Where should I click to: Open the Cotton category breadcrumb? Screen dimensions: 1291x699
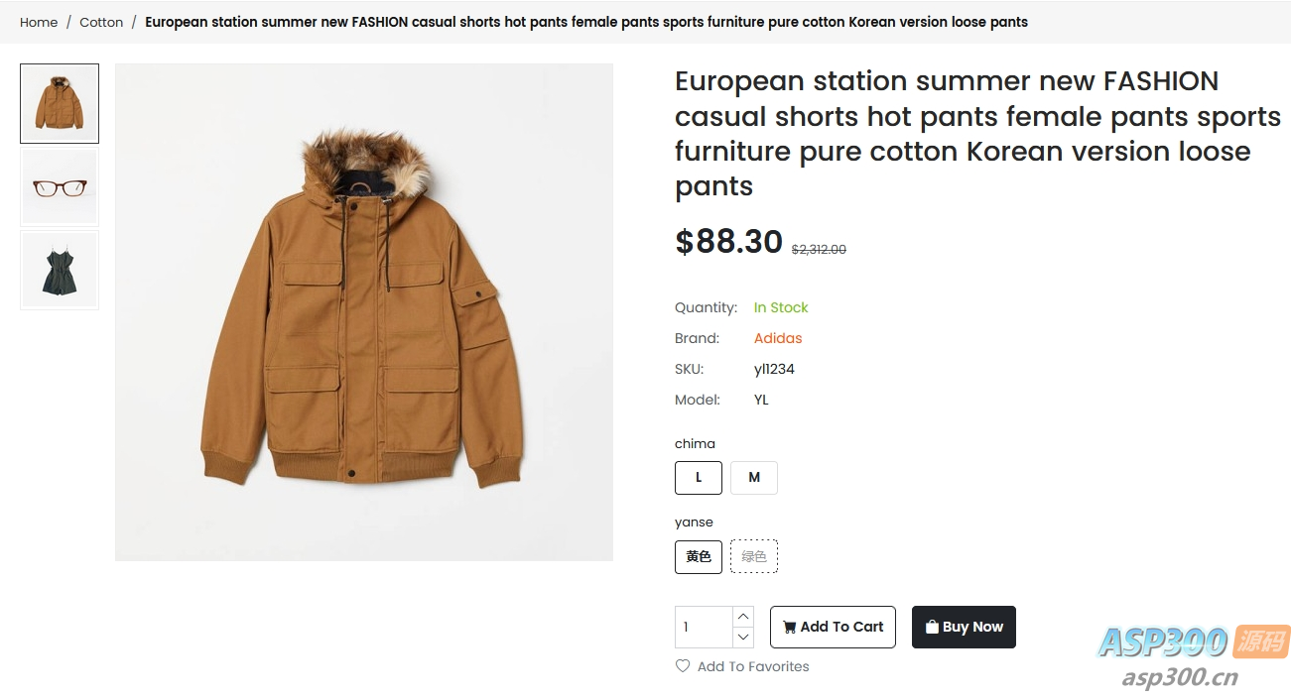101,22
